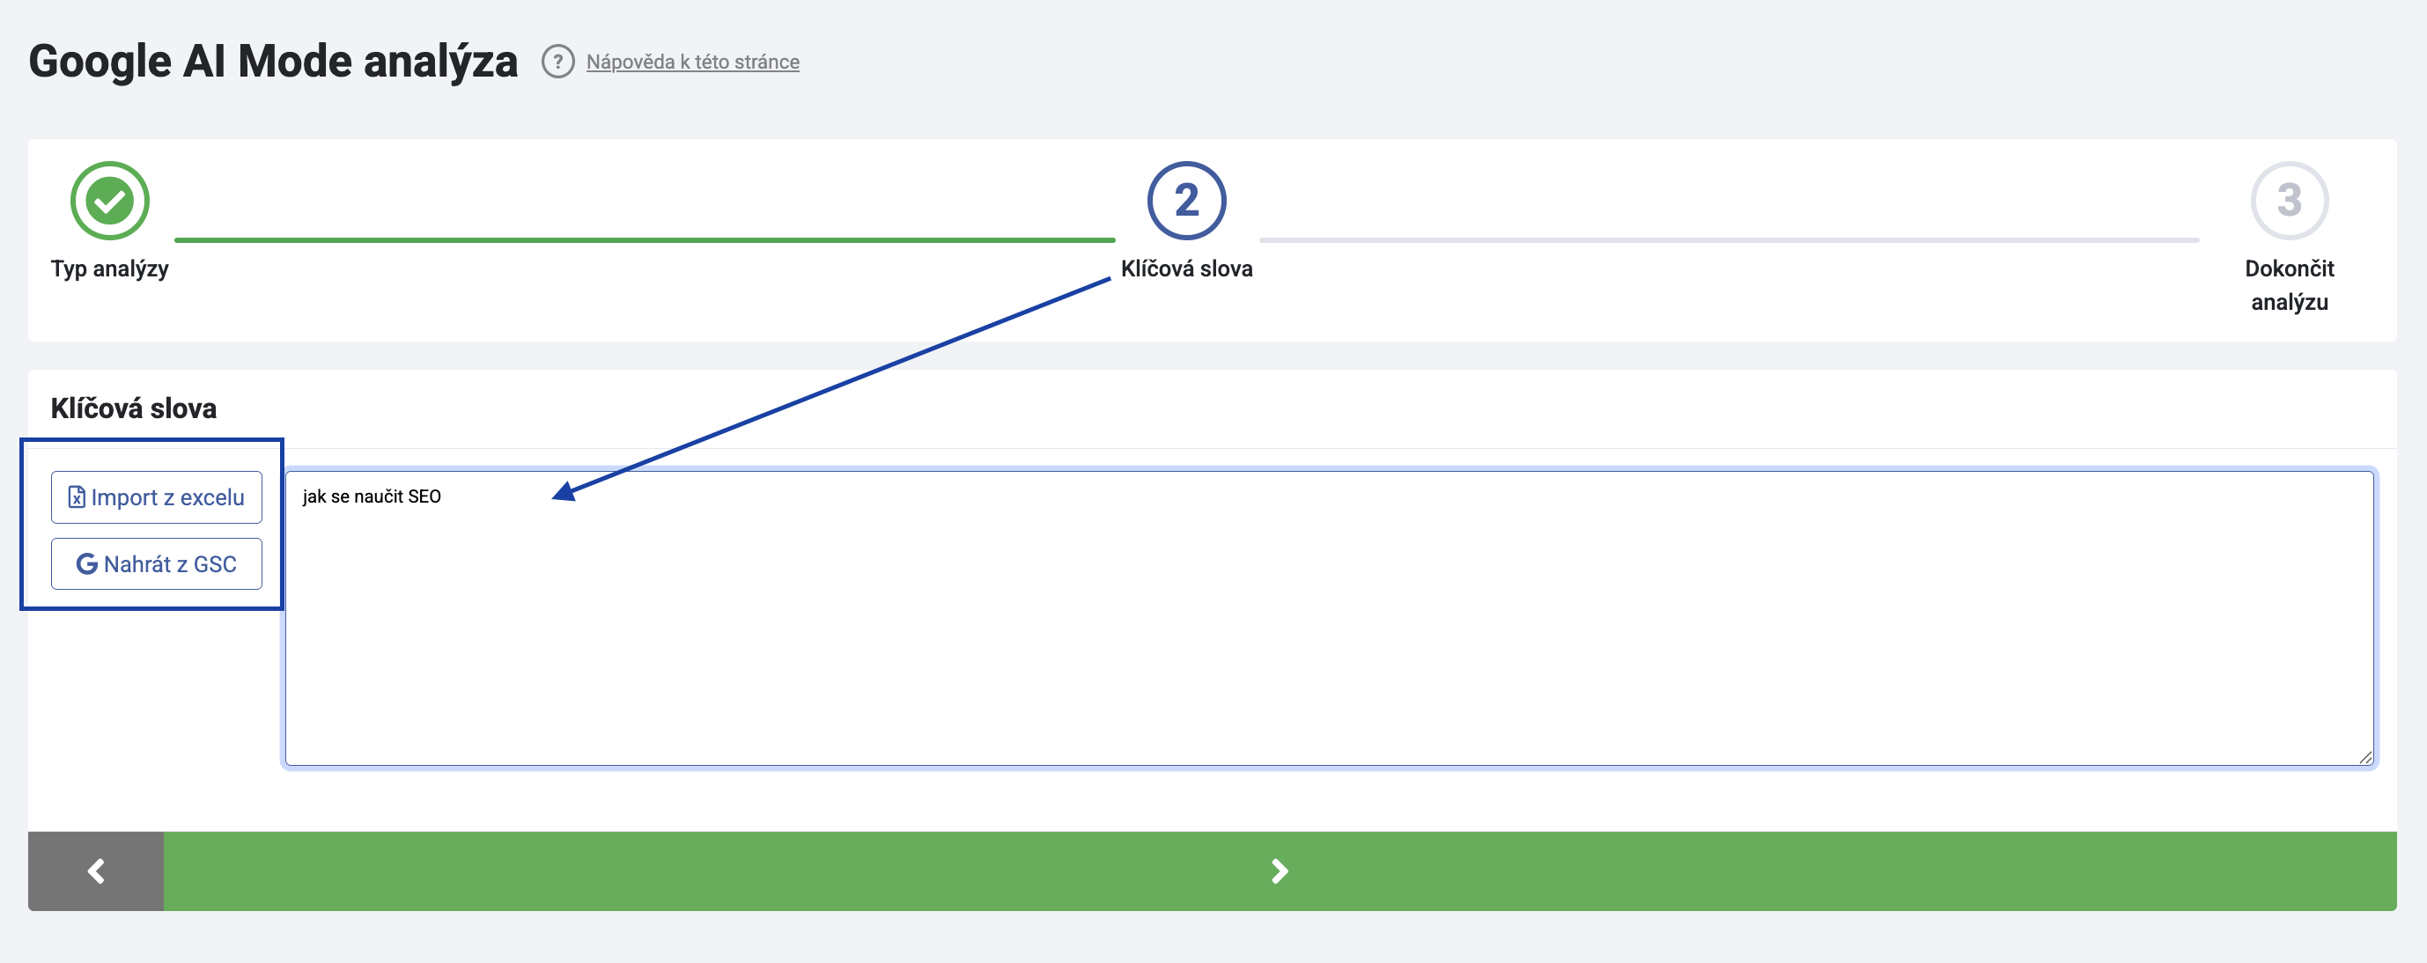
Task: Click the text area resize handle
Action: [x=2364, y=757]
